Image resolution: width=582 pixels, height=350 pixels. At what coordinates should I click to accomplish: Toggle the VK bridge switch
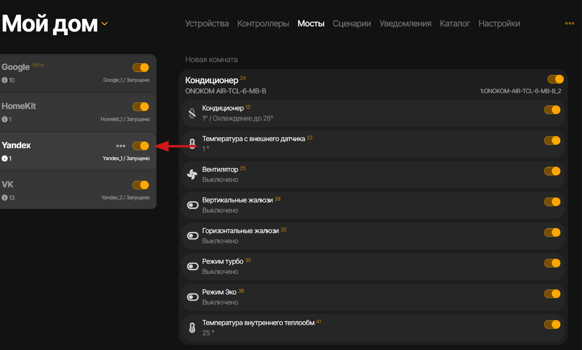coord(141,185)
